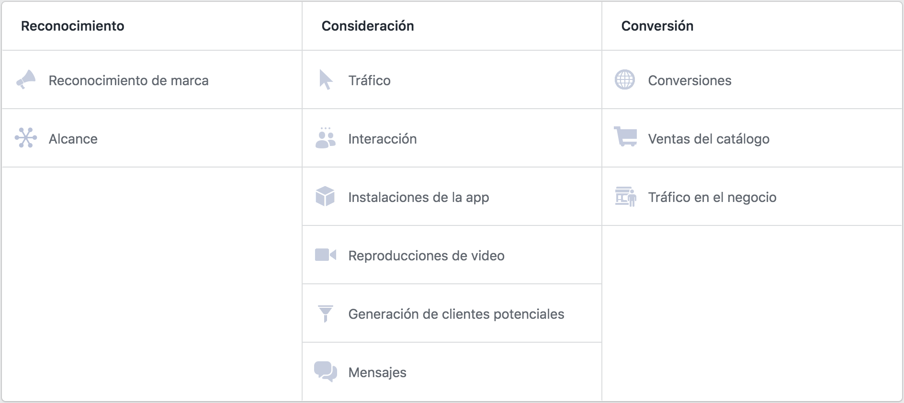Viewport: 904px width, 403px height.
Task: Click the lead generation funnel icon
Action: 326,313
